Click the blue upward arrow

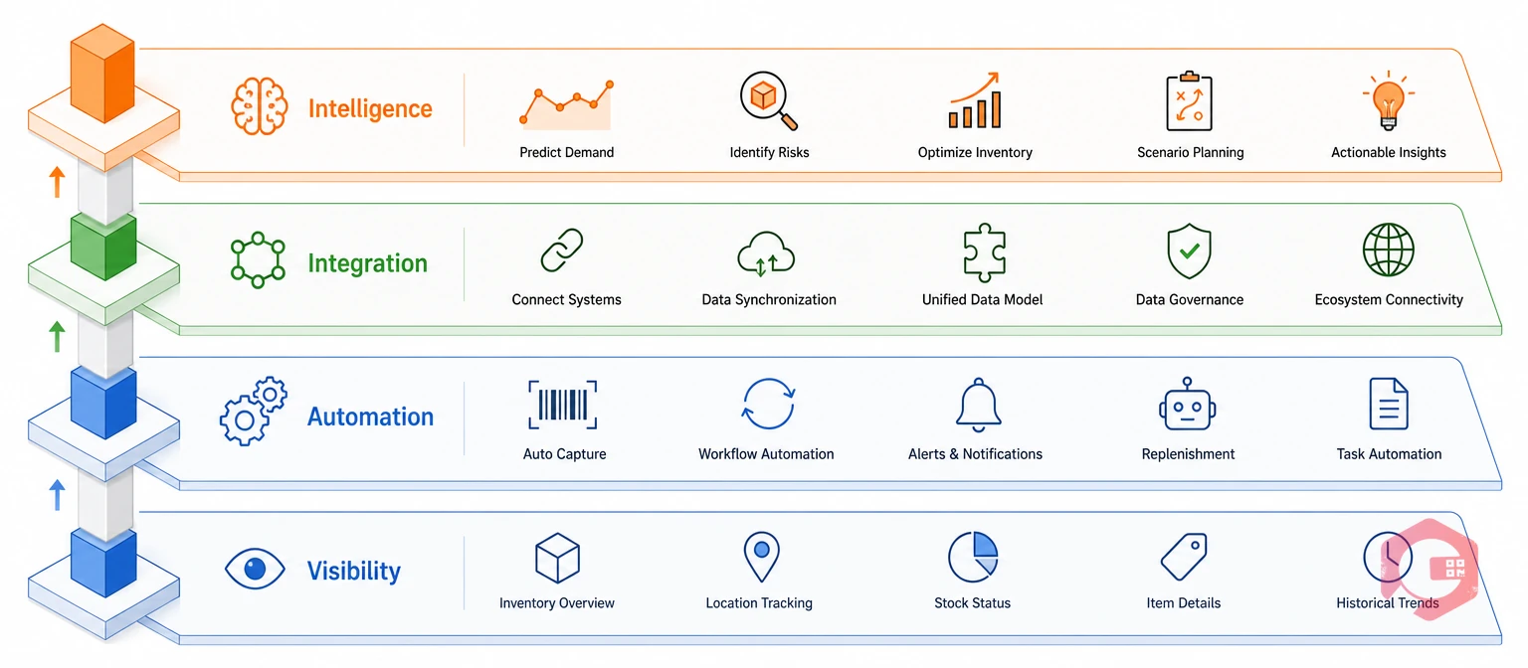tap(57, 494)
